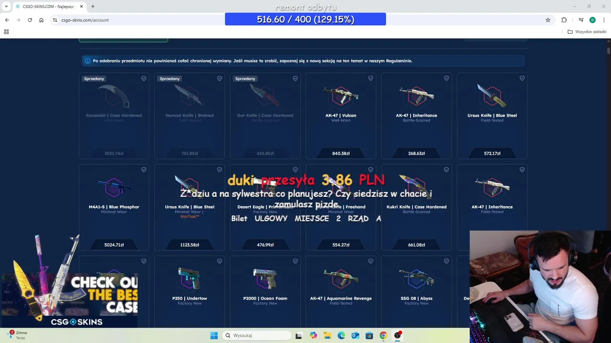
Task: Click the 476.99zł price tag
Action: point(265,245)
